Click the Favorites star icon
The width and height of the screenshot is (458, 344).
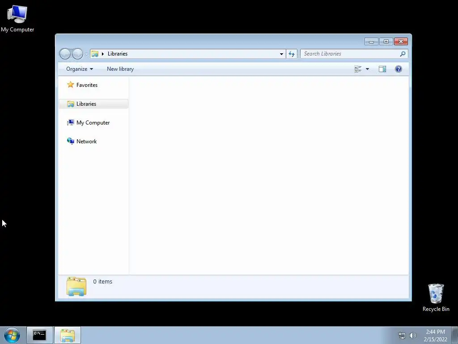70,85
